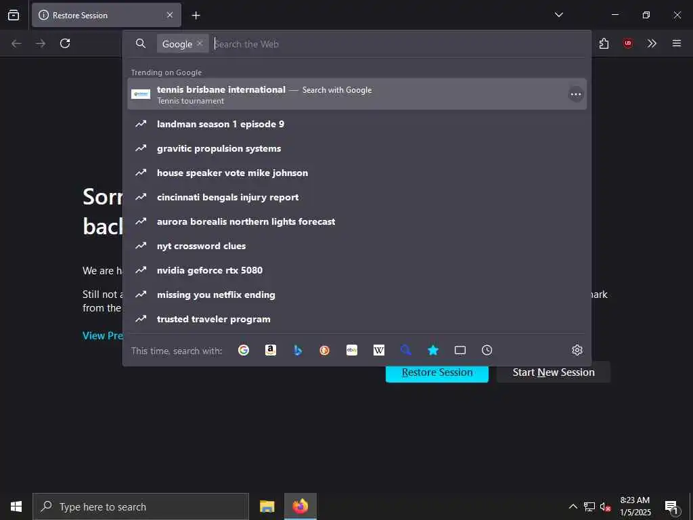Search history using the clock icon
The image size is (693, 520).
coord(487,350)
